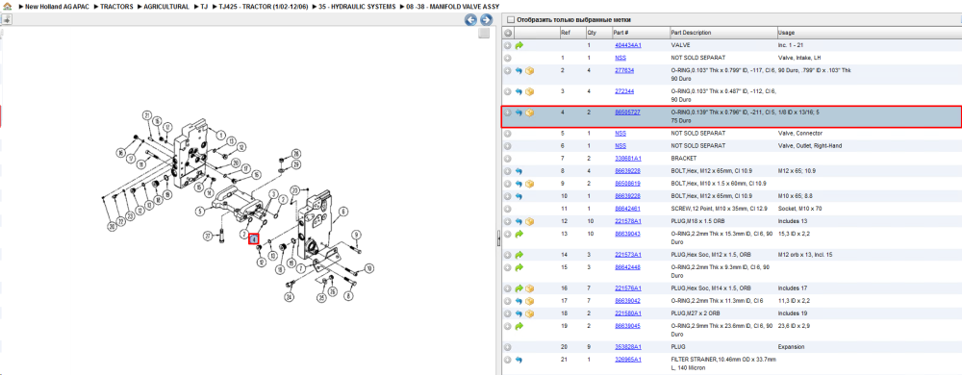Click green arrow icon in 221573A1 row

tap(519, 254)
